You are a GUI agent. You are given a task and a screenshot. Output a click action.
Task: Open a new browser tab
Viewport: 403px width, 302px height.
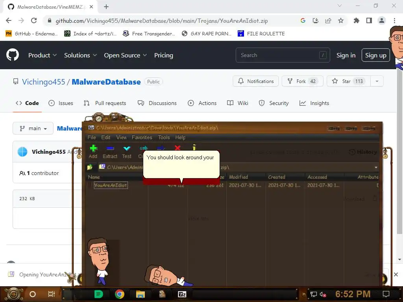[x=106, y=7]
